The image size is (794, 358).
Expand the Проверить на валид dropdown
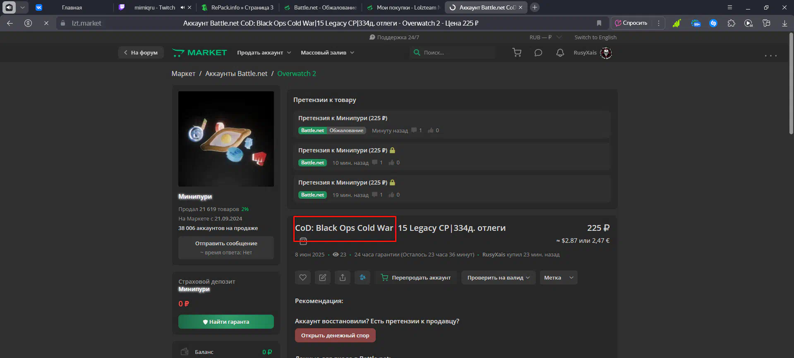coord(499,277)
